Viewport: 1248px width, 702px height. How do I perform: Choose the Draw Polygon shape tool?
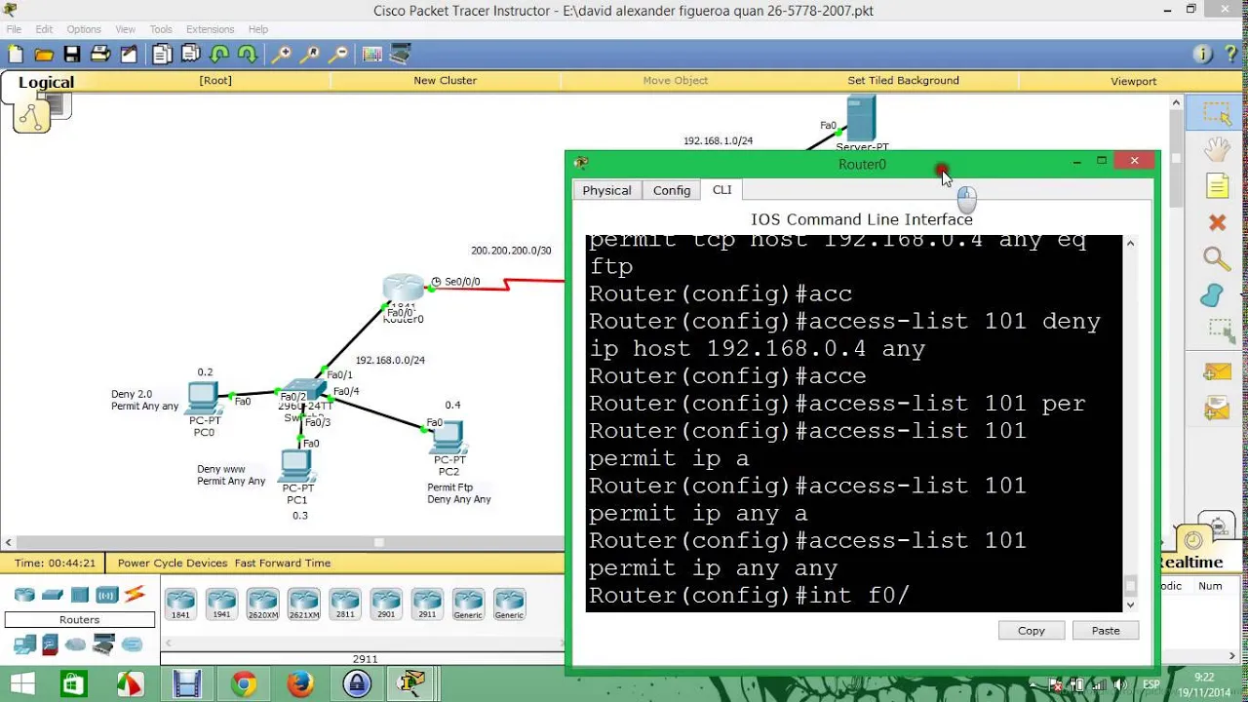point(1213,294)
